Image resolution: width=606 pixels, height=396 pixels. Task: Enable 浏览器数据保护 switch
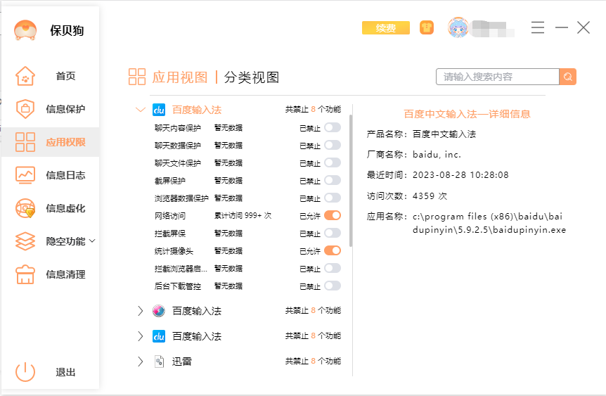coord(333,198)
